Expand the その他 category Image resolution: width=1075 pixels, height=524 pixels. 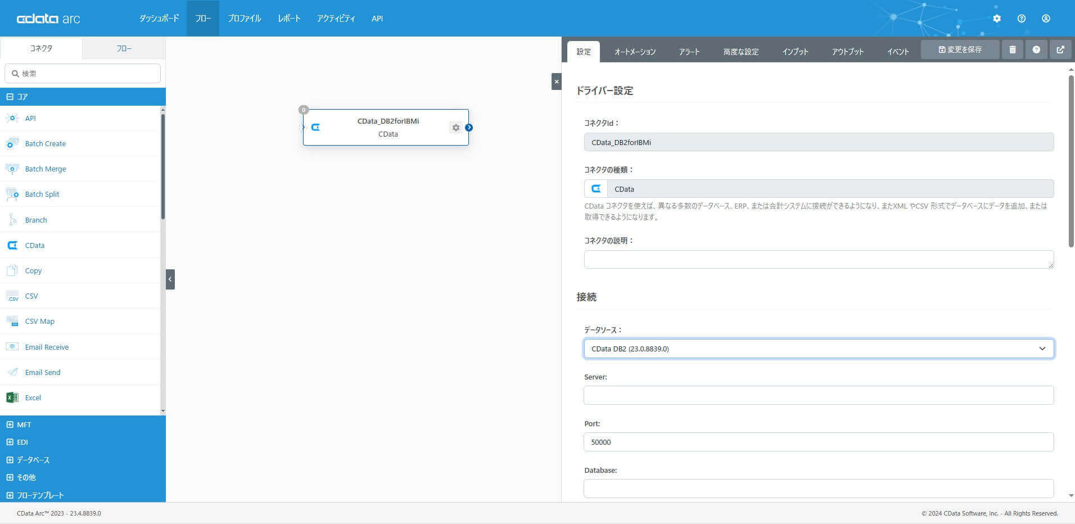[x=83, y=477]
